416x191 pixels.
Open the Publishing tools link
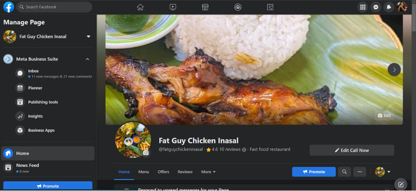(x=43, y=102)
